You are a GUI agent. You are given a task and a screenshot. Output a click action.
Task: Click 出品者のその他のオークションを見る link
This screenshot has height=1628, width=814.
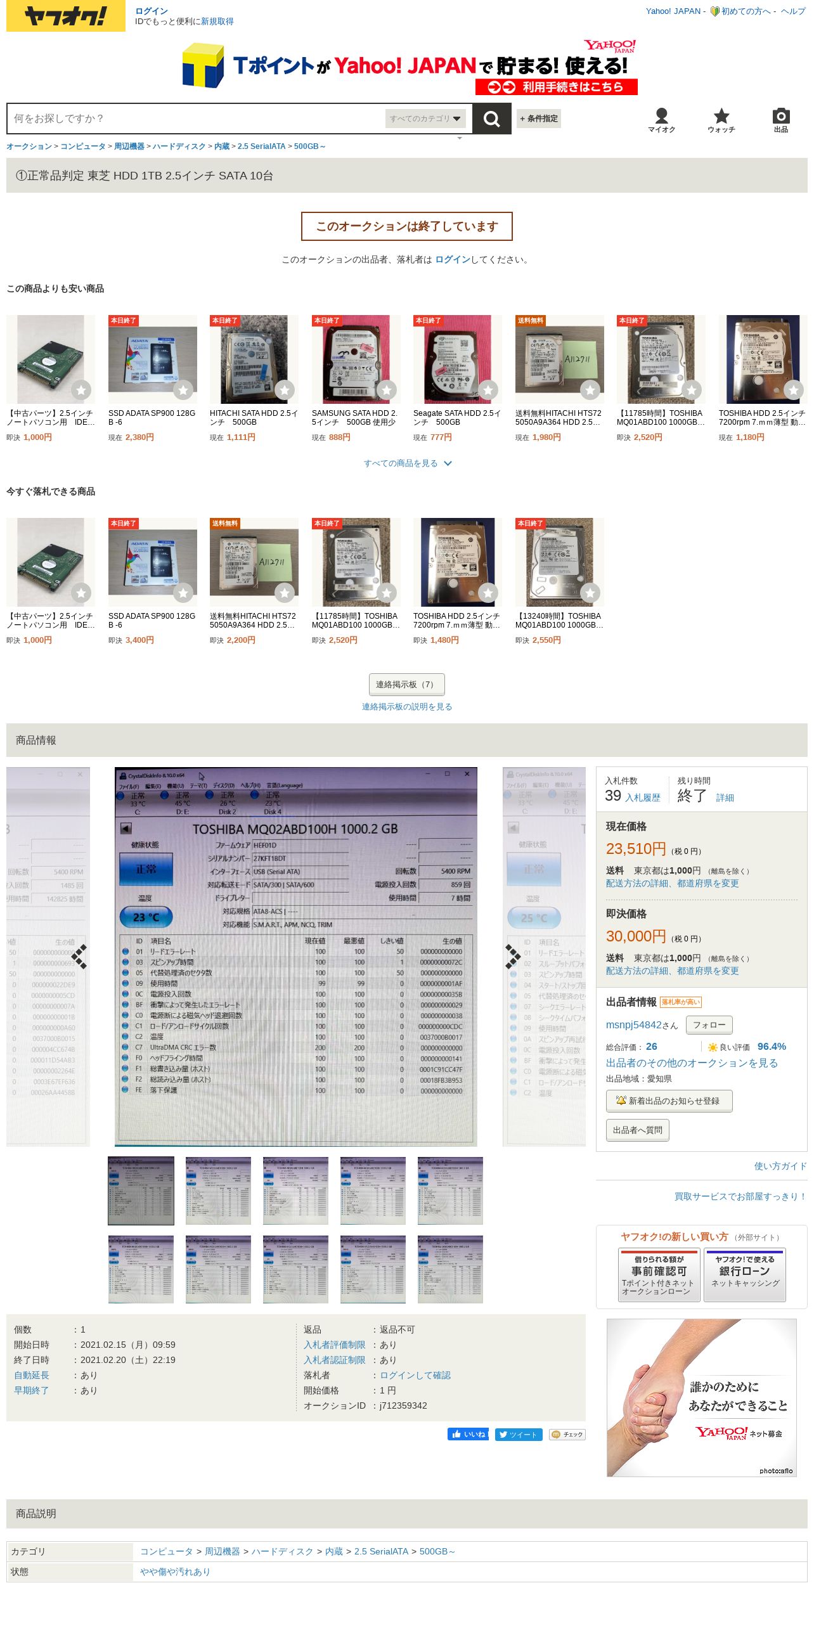(x=692, y=1063)
